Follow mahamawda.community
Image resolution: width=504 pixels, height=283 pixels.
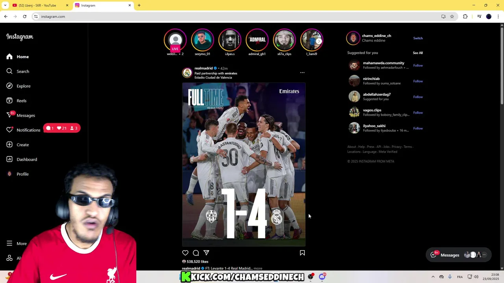pos(418,65)
